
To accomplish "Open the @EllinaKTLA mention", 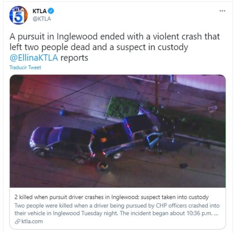I will (x=34, y=58).
